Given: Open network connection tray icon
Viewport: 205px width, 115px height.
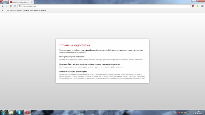Looking at the screenshot, I should click(188, 112).
